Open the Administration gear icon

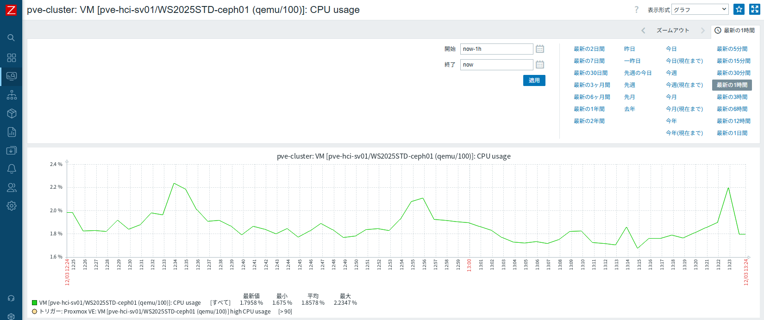coord(12,206)
